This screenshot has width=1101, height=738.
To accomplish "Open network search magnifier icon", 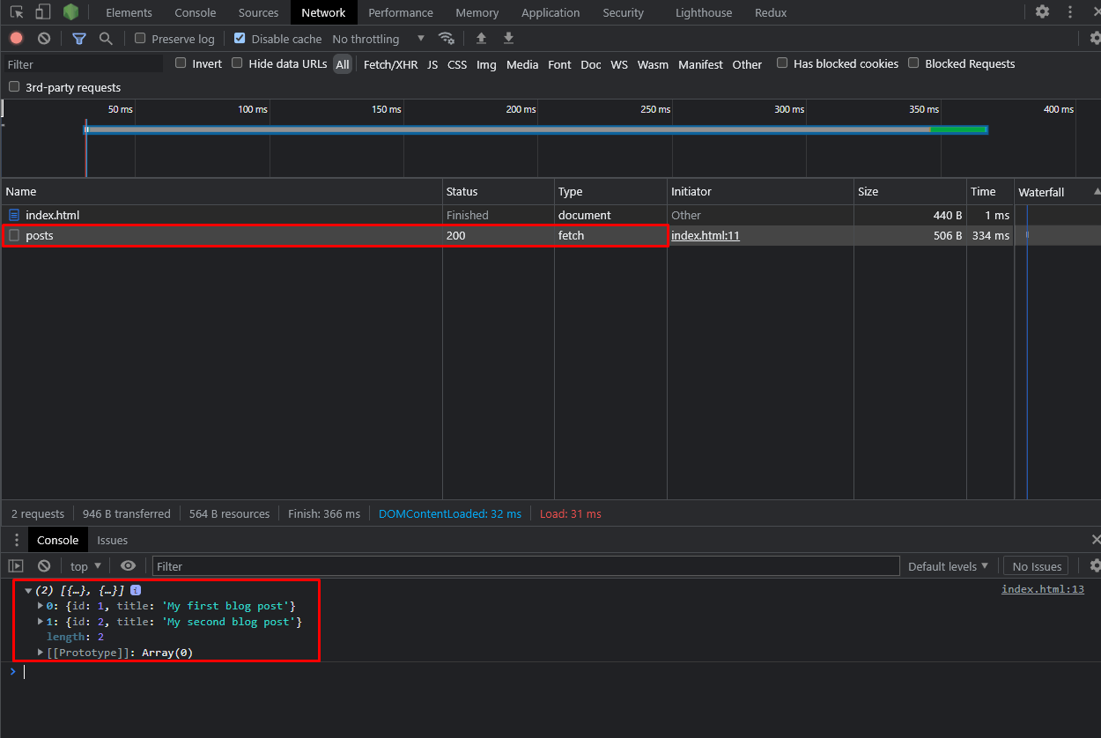I will tap(106, 39).
